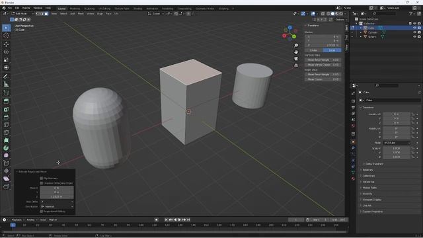Select the Smooth tool
Viewport: 423px width, 238px height.
(x=6, y=155)
